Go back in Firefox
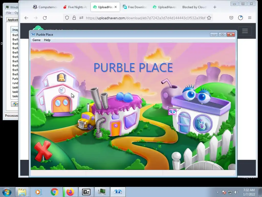262x197 pixels. [26, 18]
